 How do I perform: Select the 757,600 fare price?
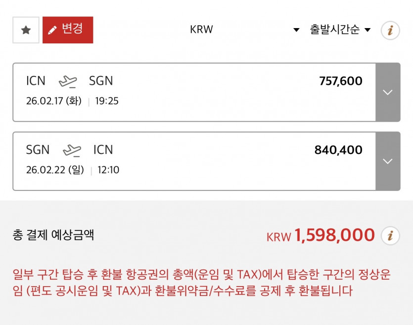(341, 81)
